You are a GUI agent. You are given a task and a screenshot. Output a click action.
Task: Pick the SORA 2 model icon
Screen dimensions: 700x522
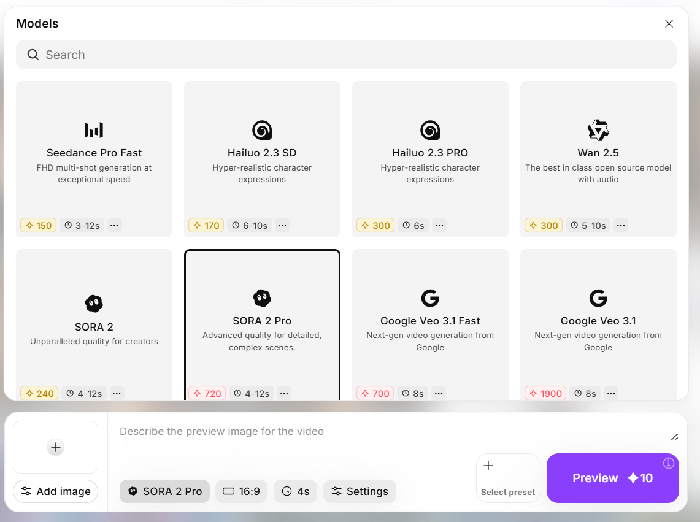[94, 304]
